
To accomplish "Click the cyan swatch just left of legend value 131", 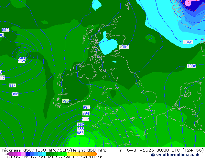I will point(44,154).
